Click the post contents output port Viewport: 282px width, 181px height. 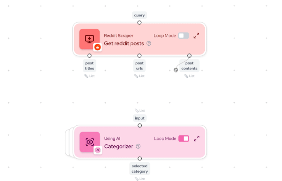[189, 56]
